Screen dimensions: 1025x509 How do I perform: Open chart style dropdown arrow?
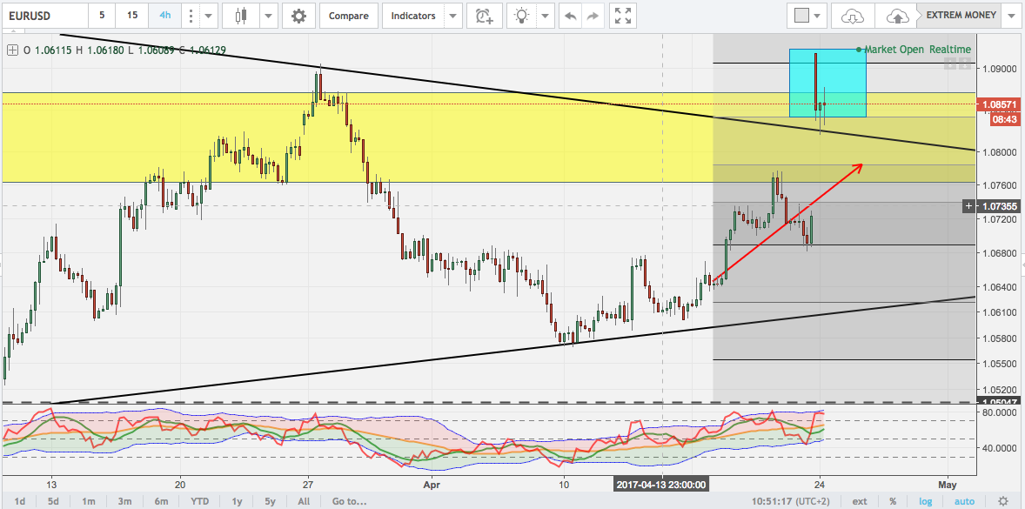[x=269, y=16]
